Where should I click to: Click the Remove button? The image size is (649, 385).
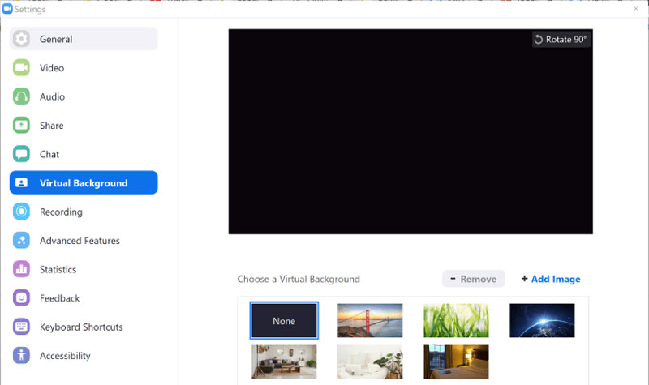[474, 279]
